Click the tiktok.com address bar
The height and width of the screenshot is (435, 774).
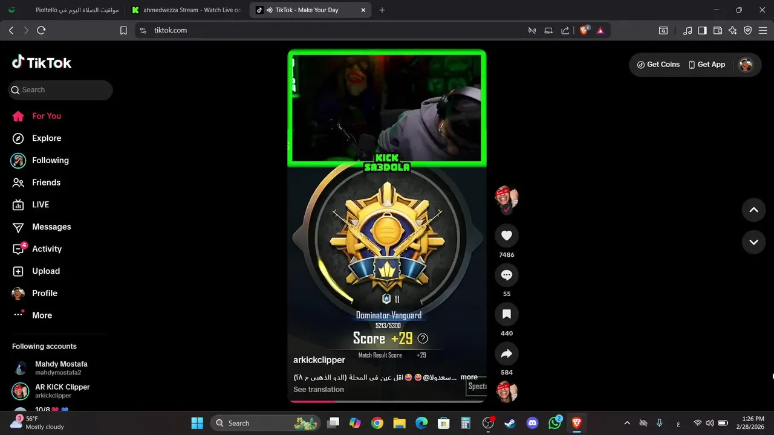click(333, 30)
